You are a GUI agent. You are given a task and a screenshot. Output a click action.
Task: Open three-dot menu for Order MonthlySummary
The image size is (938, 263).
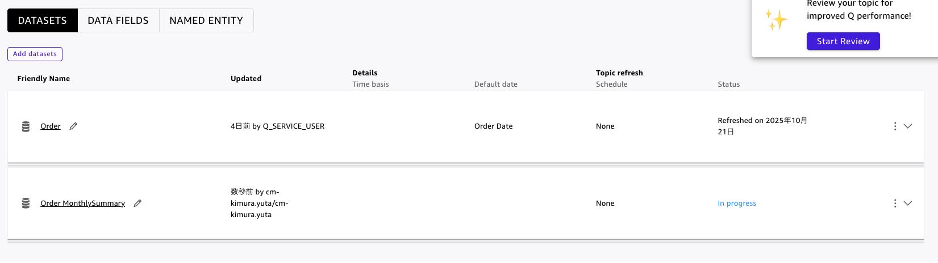895,203
